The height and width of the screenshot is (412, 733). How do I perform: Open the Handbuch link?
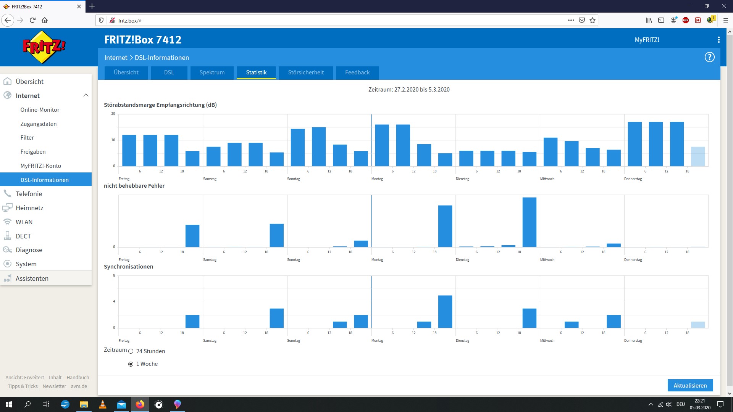[77, 377]
